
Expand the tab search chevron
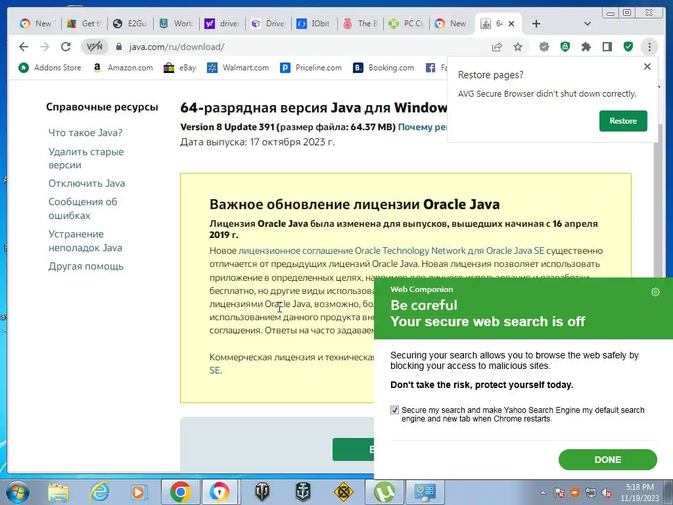tap(588, 24)
